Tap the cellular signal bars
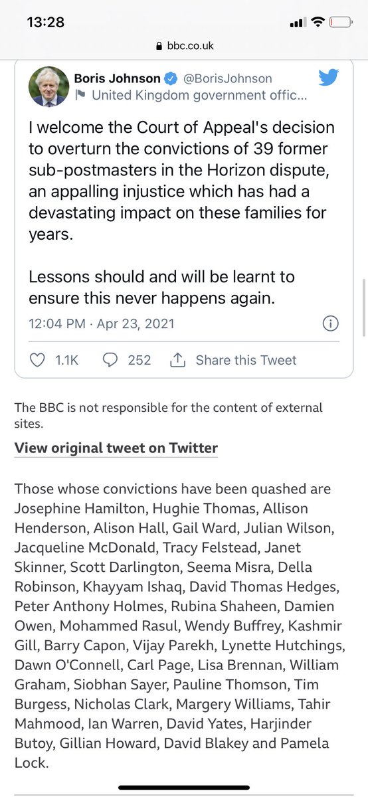This screenshot has width=368, height=797. coord(297,23)
